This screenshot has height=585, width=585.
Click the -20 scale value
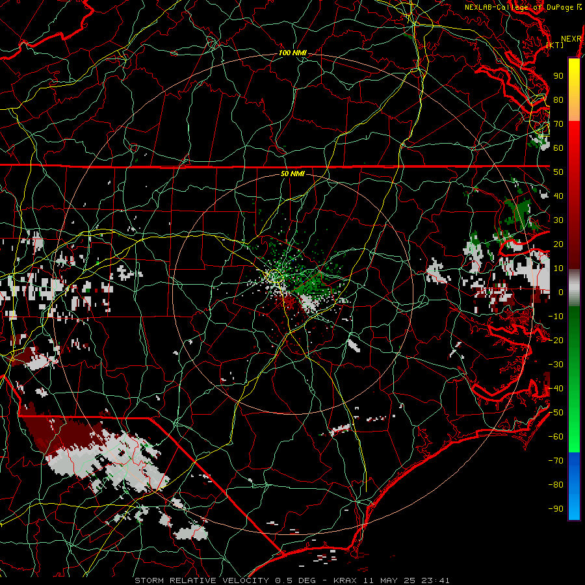tap(556, 341)
